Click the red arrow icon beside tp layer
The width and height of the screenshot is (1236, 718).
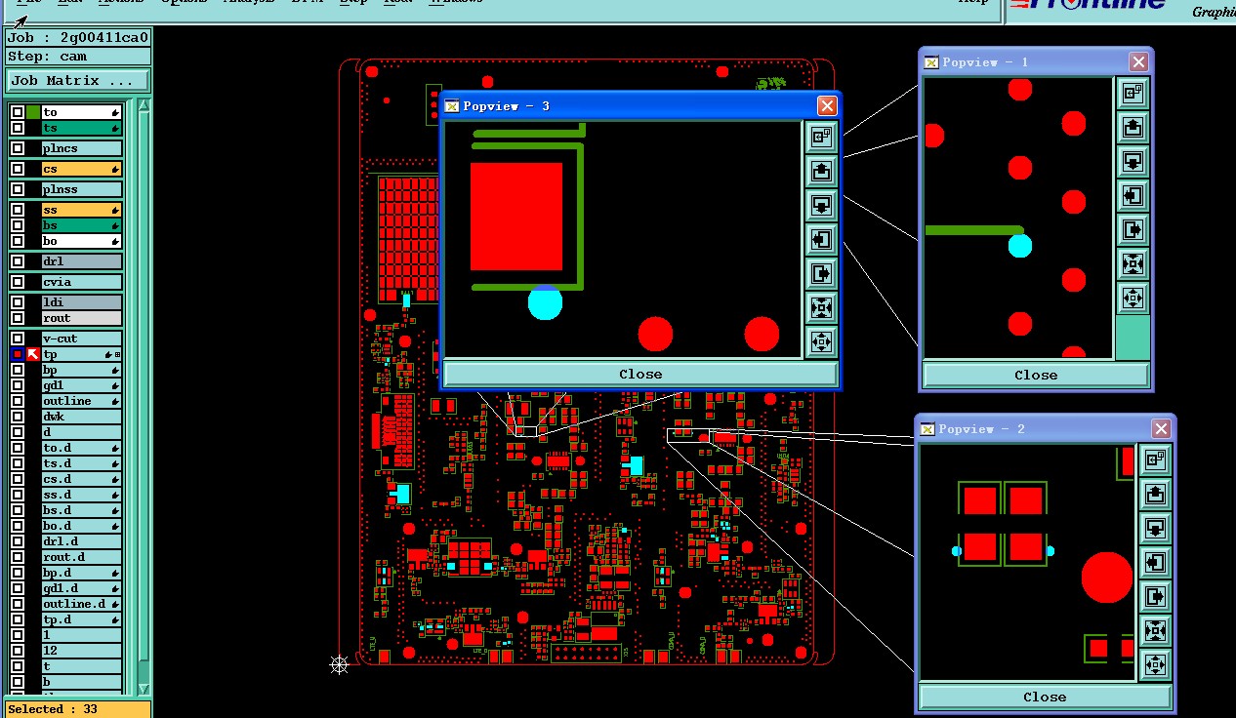(x=33, y=354)
